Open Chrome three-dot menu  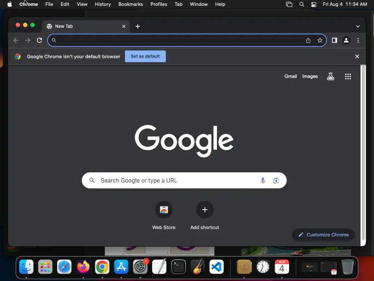(x=358, y=40)
